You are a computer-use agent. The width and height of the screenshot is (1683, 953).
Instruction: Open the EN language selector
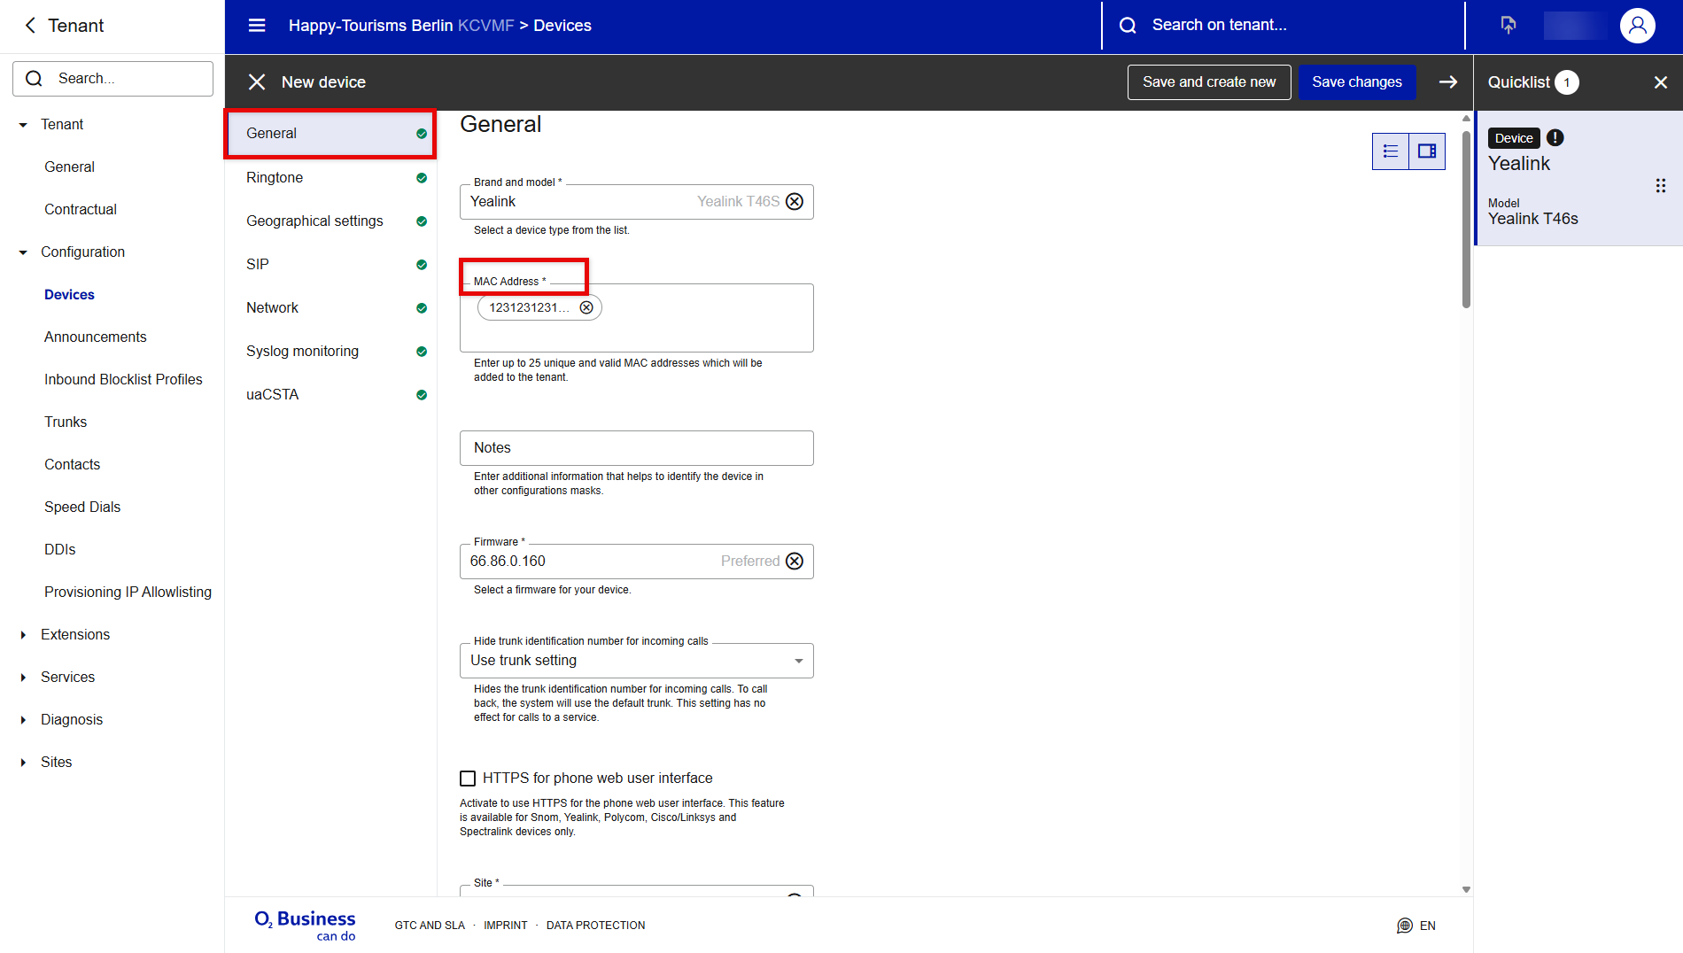coord(1416,926)
